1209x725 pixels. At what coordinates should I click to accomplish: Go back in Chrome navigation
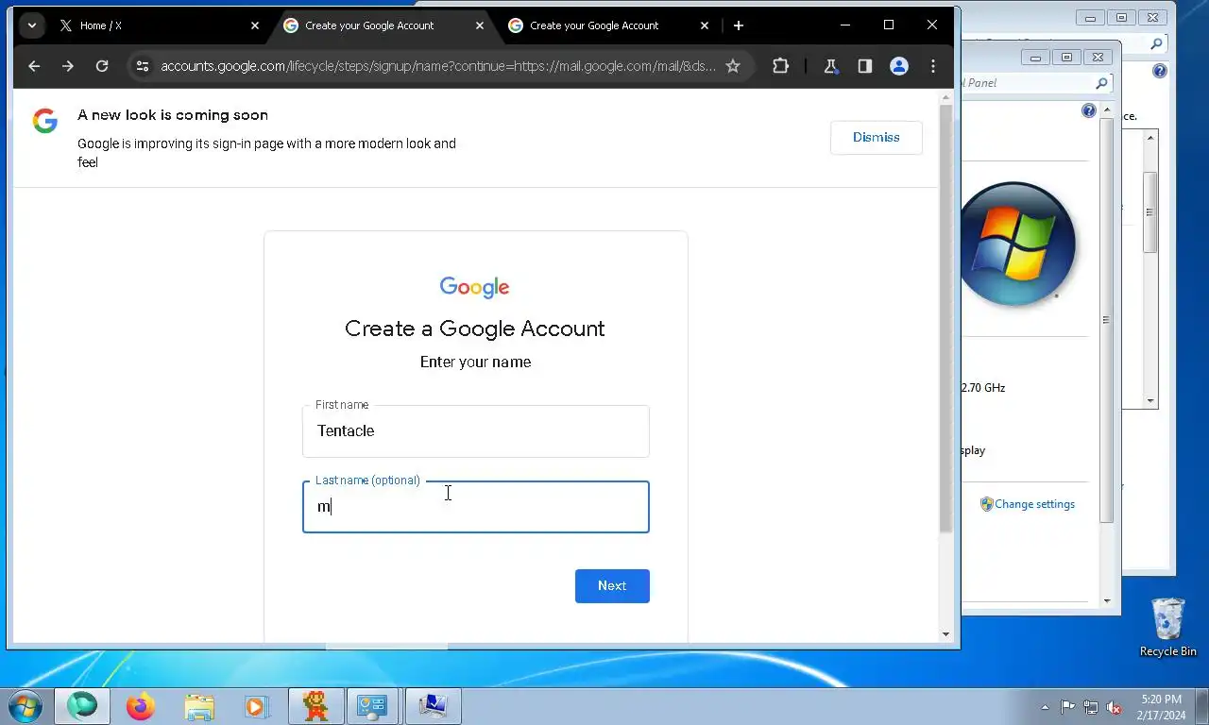[x=34, y=66]
